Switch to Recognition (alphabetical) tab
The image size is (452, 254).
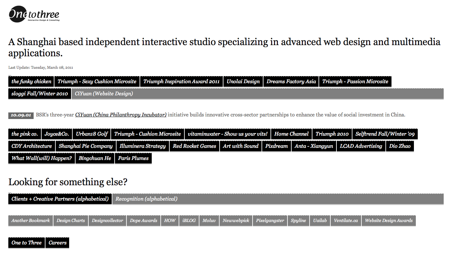278,199
